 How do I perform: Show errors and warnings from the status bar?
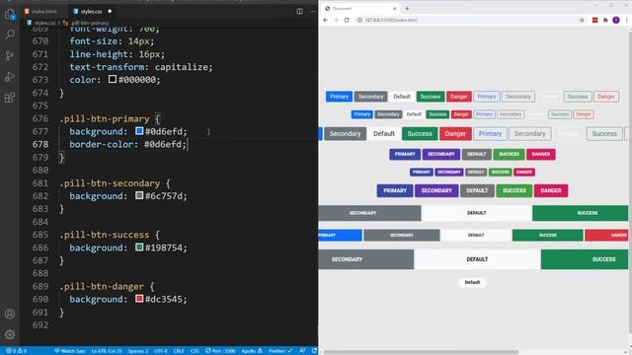coord(16,351)
